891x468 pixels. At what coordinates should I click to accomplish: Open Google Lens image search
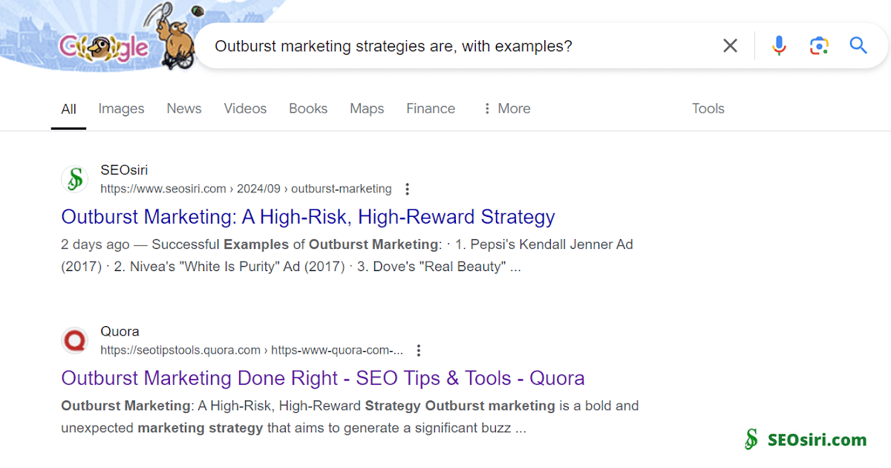click(819, 45)
